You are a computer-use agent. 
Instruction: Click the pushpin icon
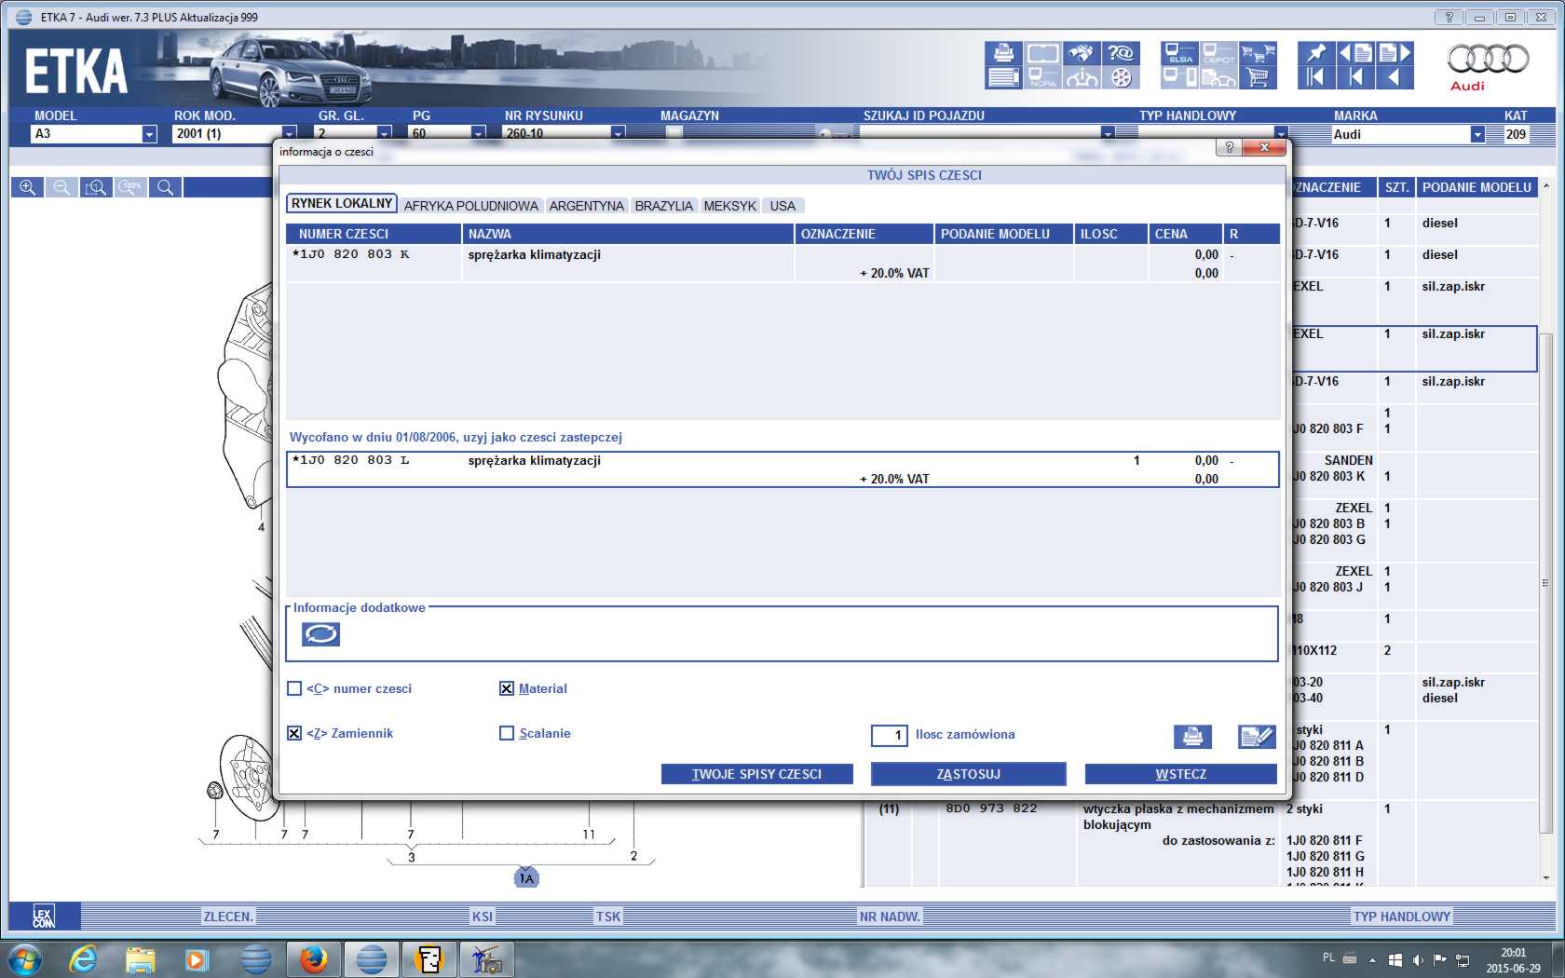click(1316, 53)
